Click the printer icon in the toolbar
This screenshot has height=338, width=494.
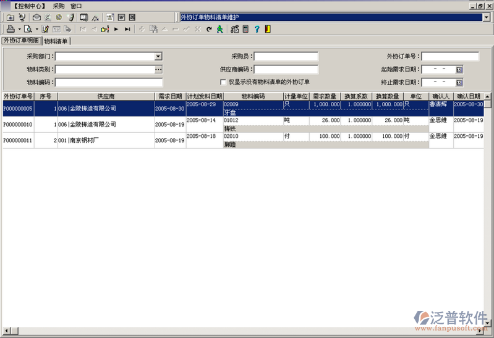[11, 29]
